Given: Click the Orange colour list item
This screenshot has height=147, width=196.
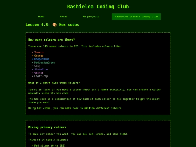Looking at the screenshot, I should click(x=39, y=56).
